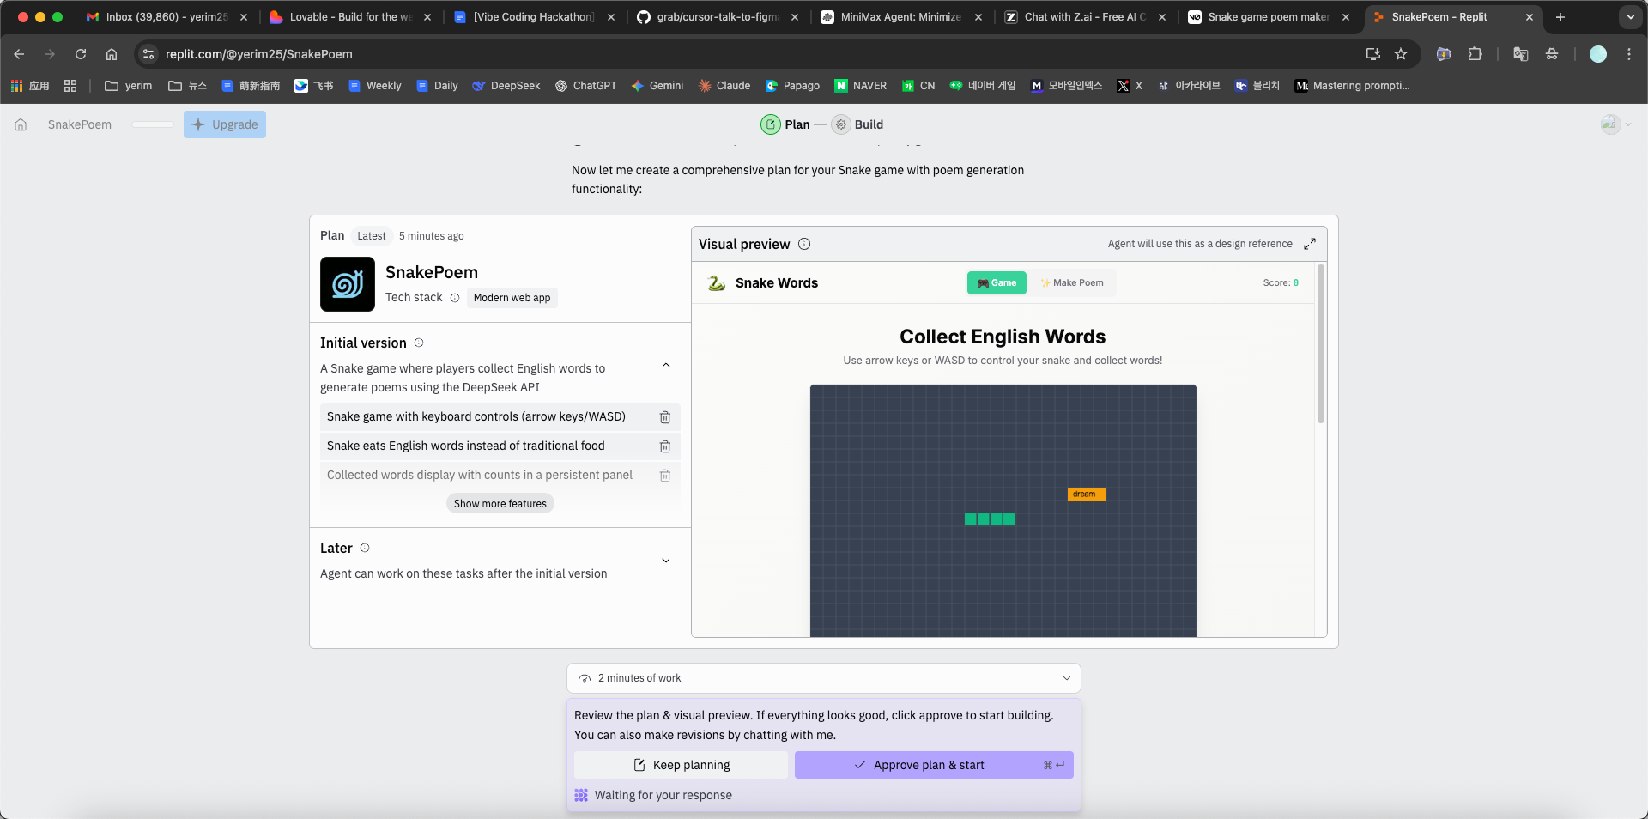Click the Keep planning button
This screenshot has height=819, width=1648.
click(681, 765)
